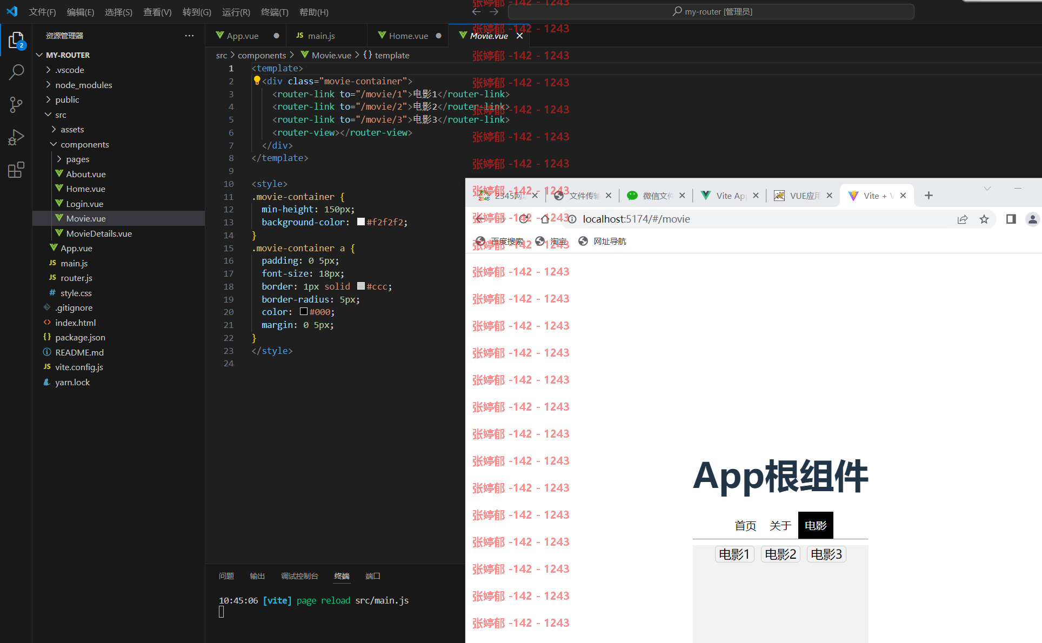Open a new browser tab with plus
The width and height of the screenshot is (1042, 643).
tap(929, 196)
